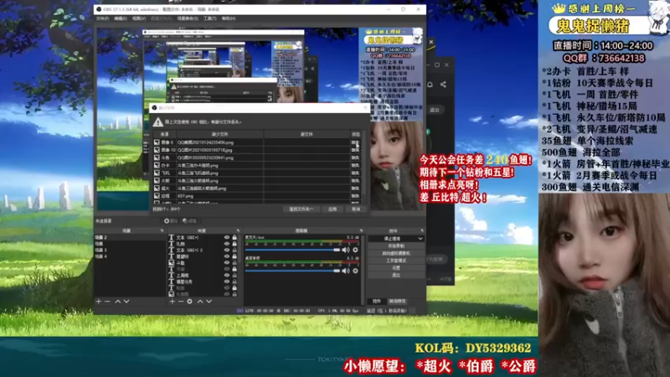Viewport: 670px width, 377px height.
Task: Move selected scene up in Scenes panel
Action: point(118,302)
